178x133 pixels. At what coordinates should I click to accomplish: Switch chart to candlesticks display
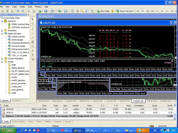click(7, 11)
